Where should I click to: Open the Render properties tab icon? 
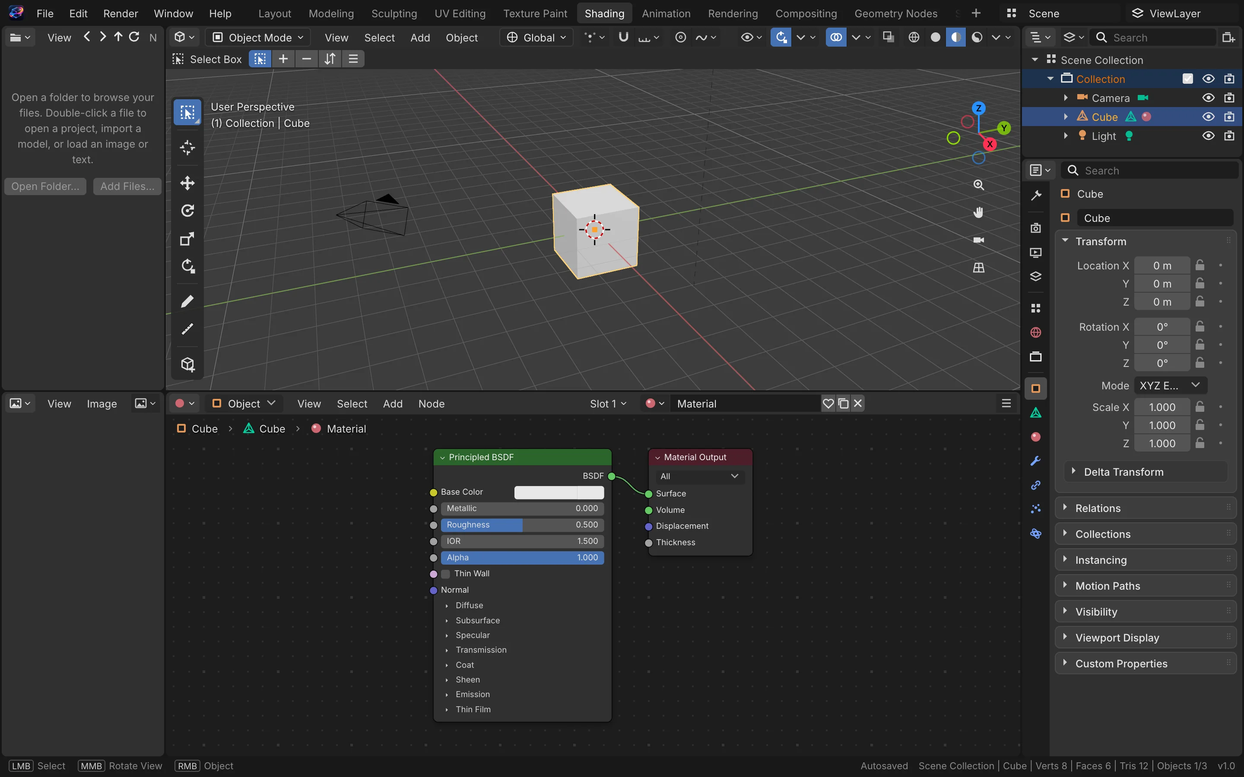1036,228
